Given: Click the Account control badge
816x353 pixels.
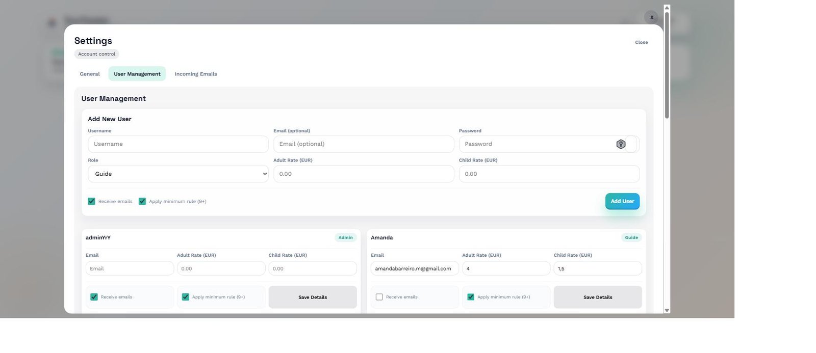Looking at the screenshot, I should tap(96, 54).
